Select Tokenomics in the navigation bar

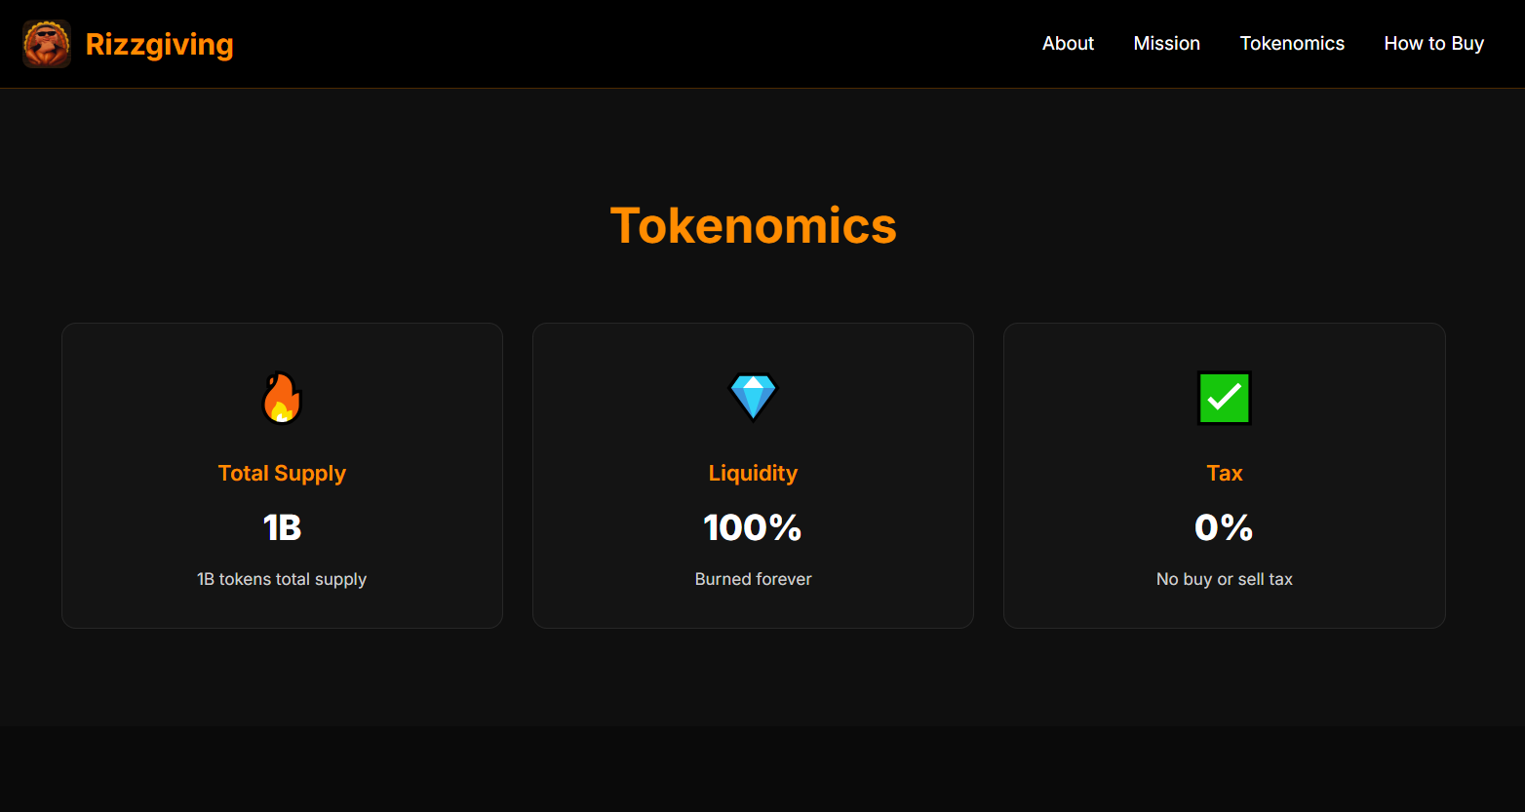pos(1292,44)
